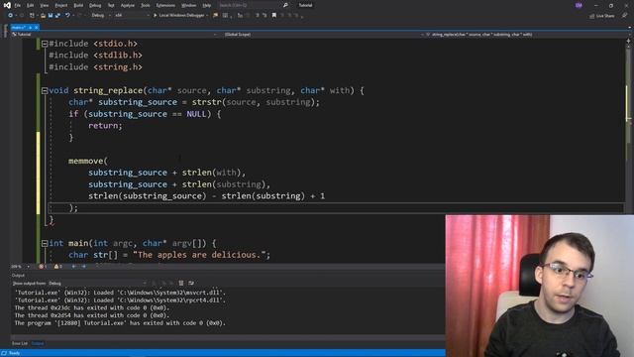Image resolution: width=634 pixels, height=357 pixels.
Task: Click the previous issue arrow
Action: (73, 267)
